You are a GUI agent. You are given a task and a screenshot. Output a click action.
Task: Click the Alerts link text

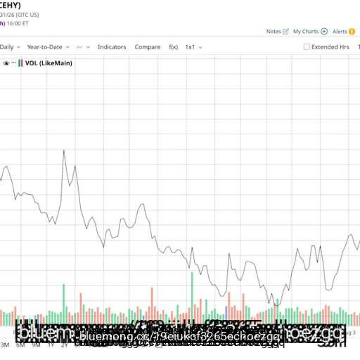(x=340, y=32)
